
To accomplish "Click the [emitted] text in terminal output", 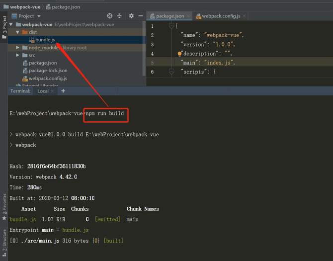I will [108, 219].
